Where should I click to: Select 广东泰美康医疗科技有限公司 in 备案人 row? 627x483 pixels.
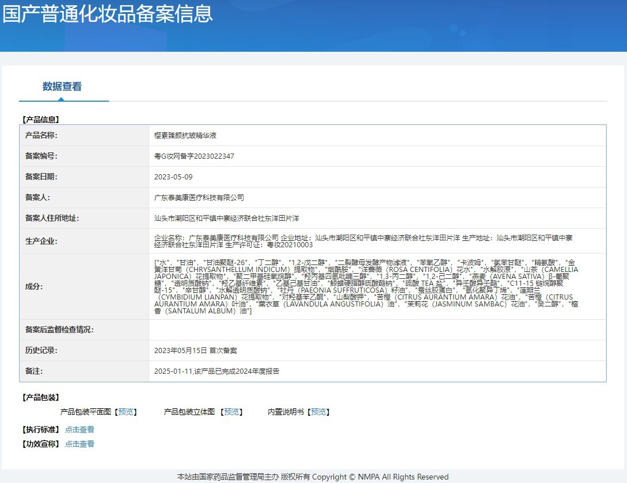199,198
